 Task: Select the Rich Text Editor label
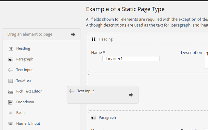pos(29,91)
